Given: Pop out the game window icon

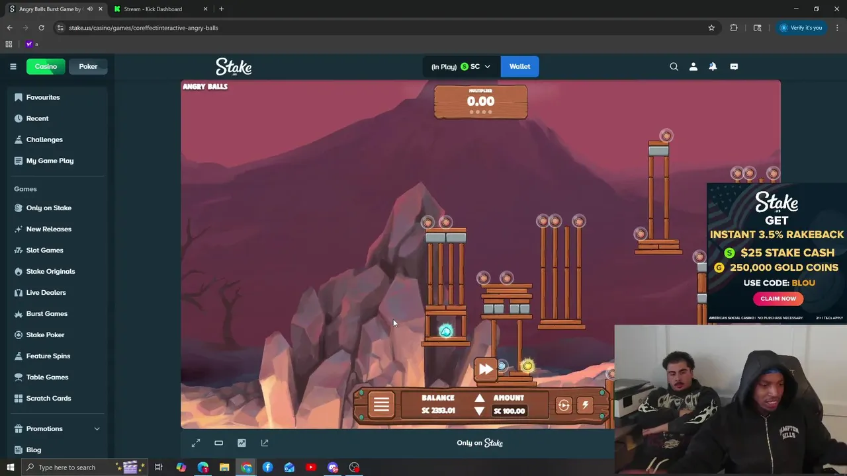Looking at the screenshot, I should point(265,443).
